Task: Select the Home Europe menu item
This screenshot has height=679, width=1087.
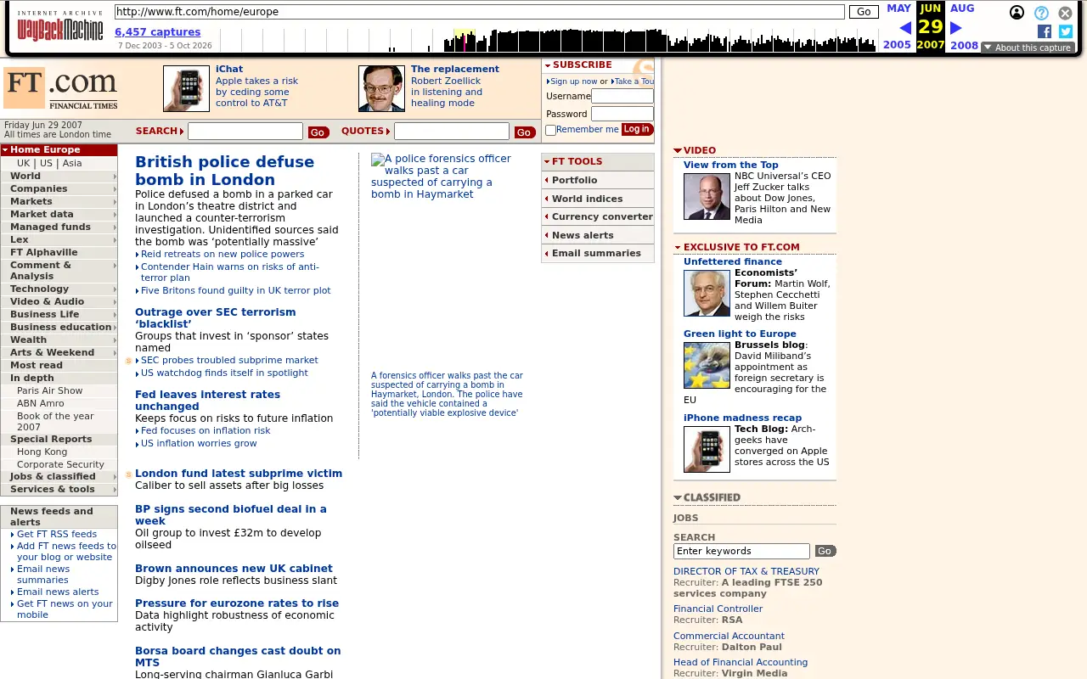Action: click(59, 149)
